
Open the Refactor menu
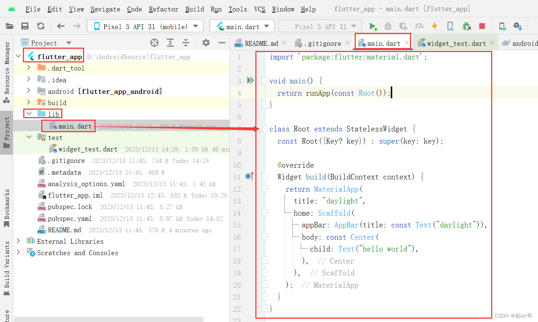click(x=163, y=9)
